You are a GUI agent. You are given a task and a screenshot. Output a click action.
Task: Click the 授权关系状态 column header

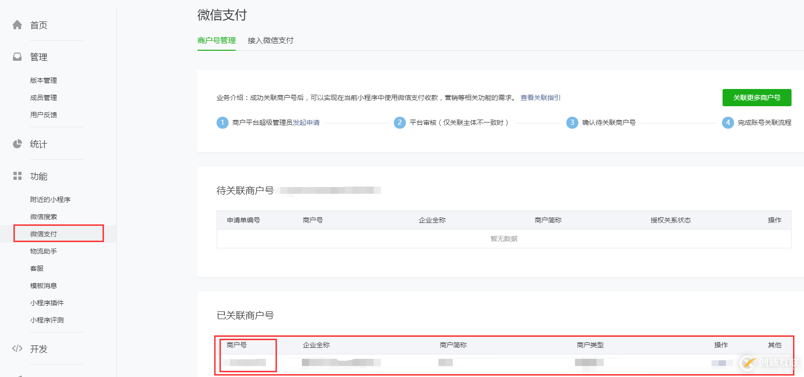pos(671,220)
